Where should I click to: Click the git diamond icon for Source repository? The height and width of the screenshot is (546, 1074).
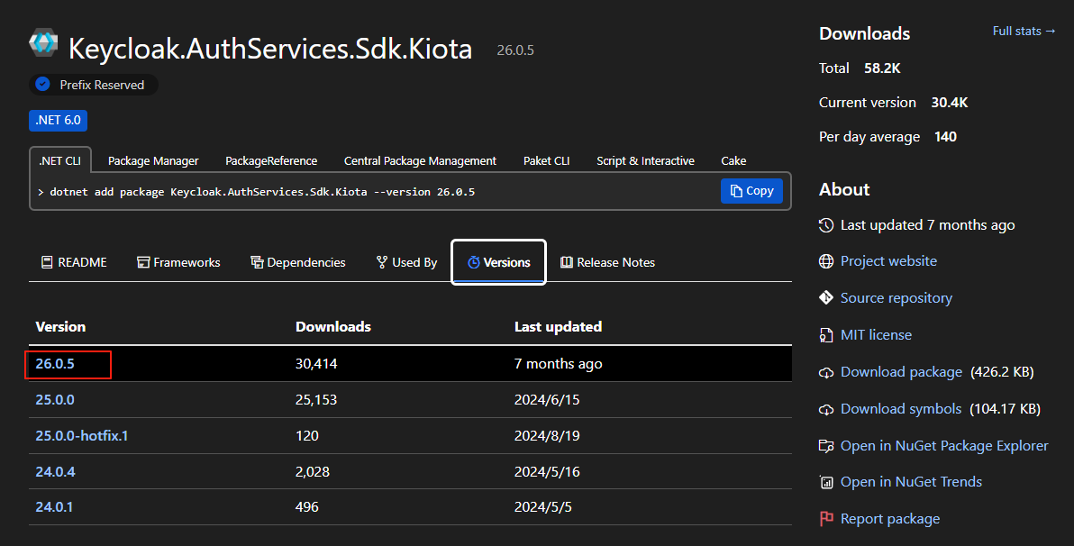(826, 297)
